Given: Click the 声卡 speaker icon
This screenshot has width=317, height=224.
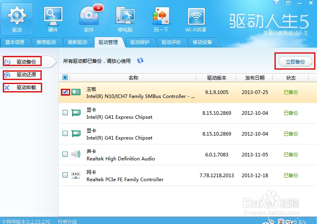Looking at the screenshot, I should point(76,154).
